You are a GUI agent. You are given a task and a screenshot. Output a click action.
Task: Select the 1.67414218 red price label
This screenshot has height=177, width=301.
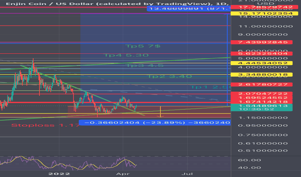coord(262,102)
